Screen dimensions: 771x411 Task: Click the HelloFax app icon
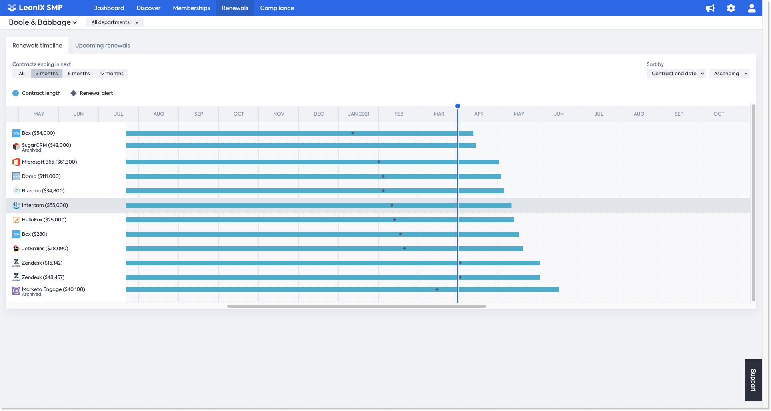coord(16,220)
